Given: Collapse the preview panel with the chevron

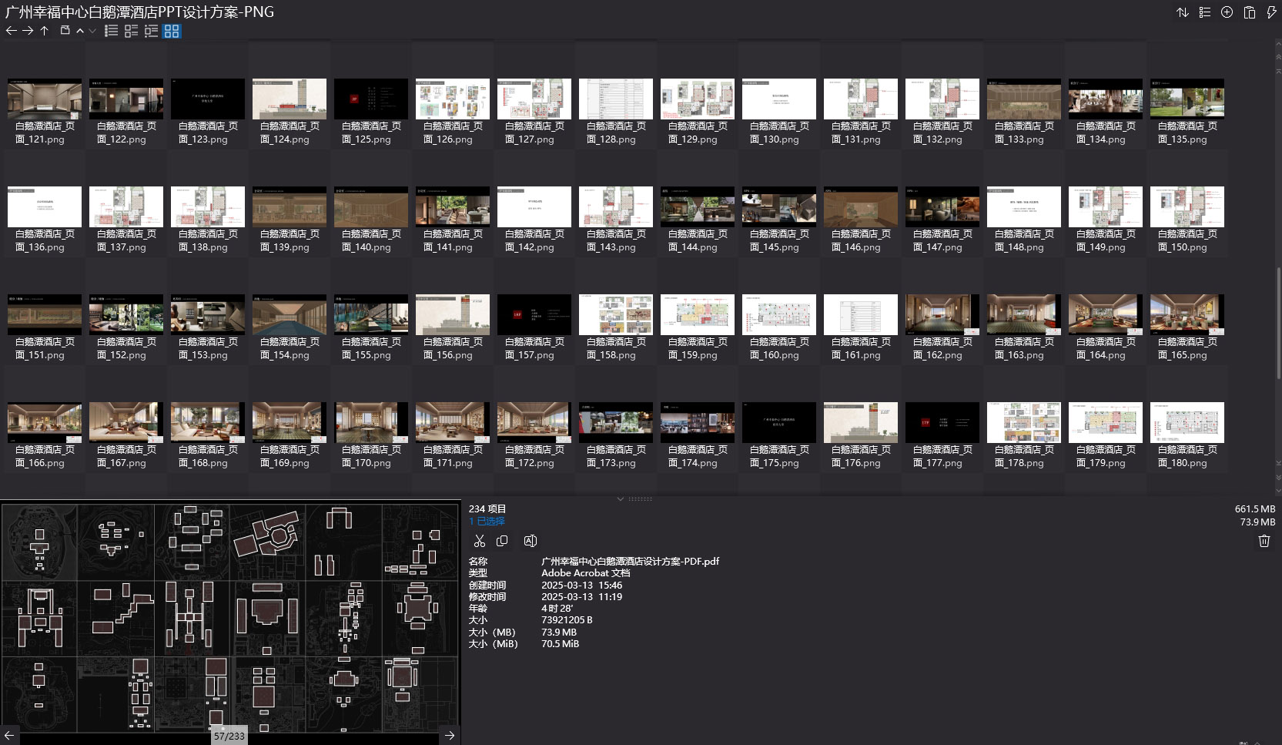Looking at the screenshot, I should click(x=621, y=499).
